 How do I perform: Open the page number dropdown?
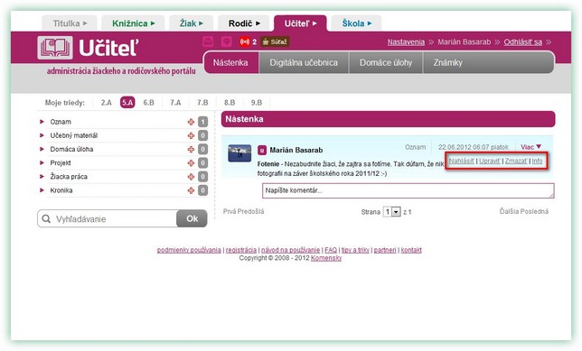[391, 212]
